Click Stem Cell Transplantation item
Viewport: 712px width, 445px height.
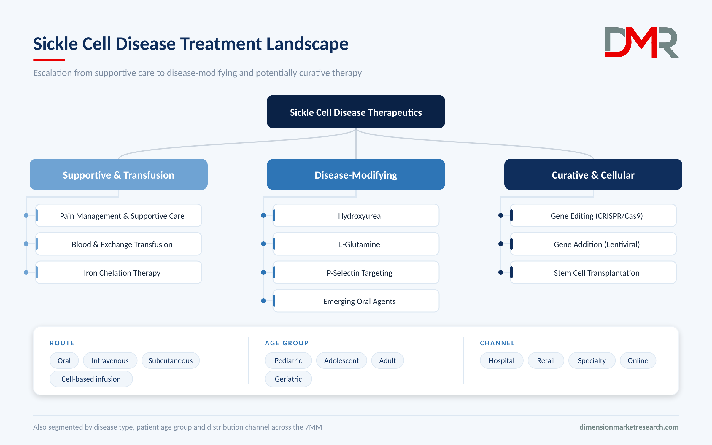click(593, 272)
